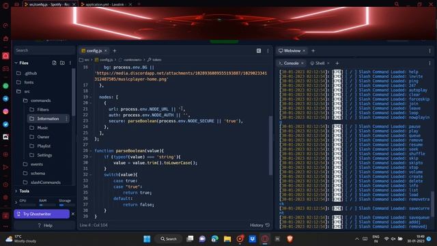Open the Windows Start menu

pos(147,239)
